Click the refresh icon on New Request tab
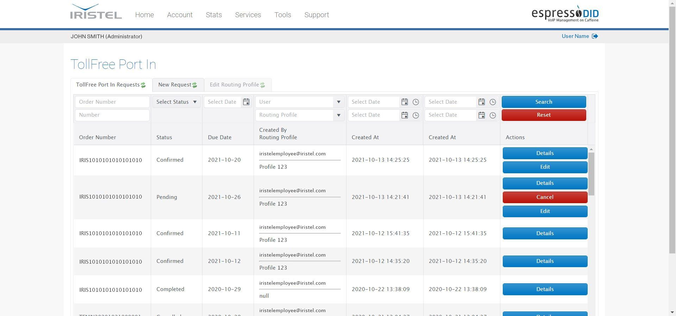Viewport: 676px width, 316px height. [195, 85]
